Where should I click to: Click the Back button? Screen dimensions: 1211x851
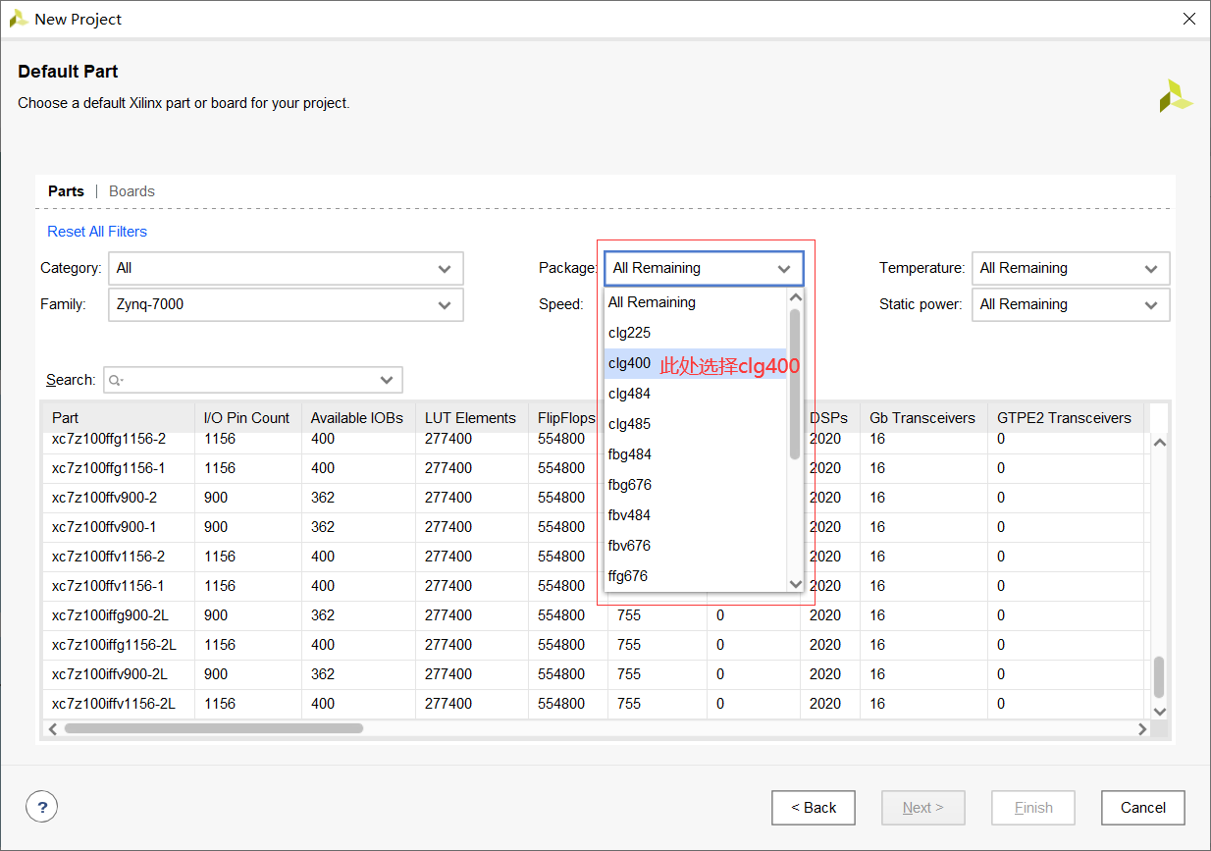[813, 808]
